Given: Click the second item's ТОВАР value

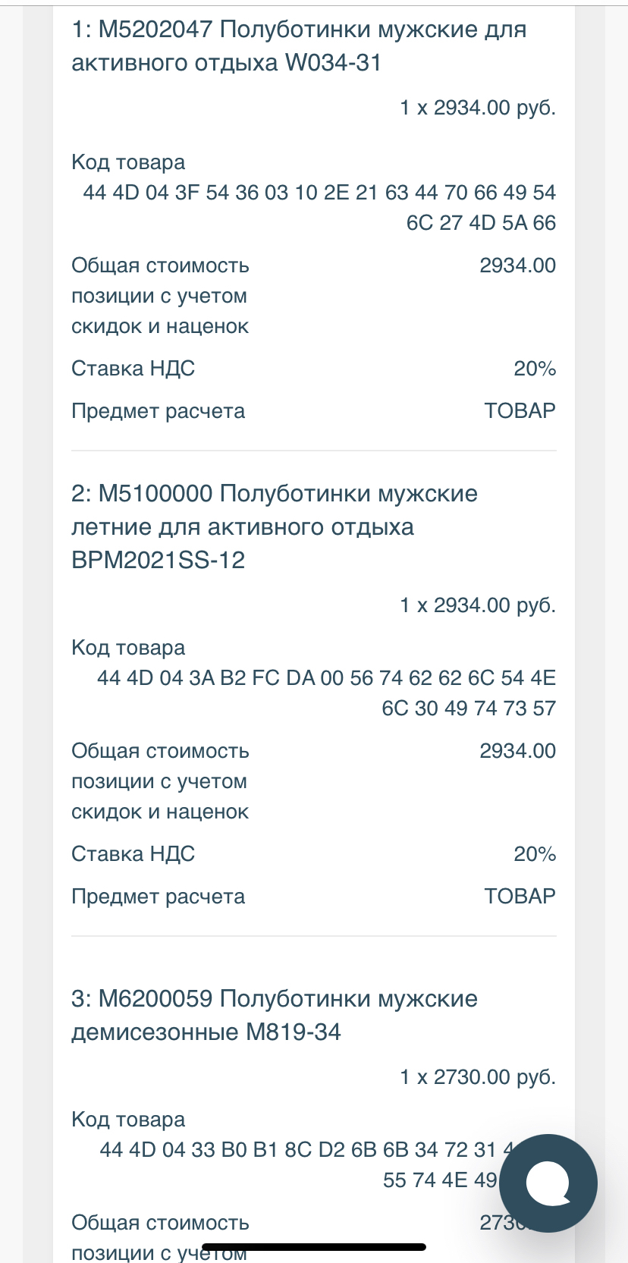Looking at the screenshot, I should (x=520, y=897).
